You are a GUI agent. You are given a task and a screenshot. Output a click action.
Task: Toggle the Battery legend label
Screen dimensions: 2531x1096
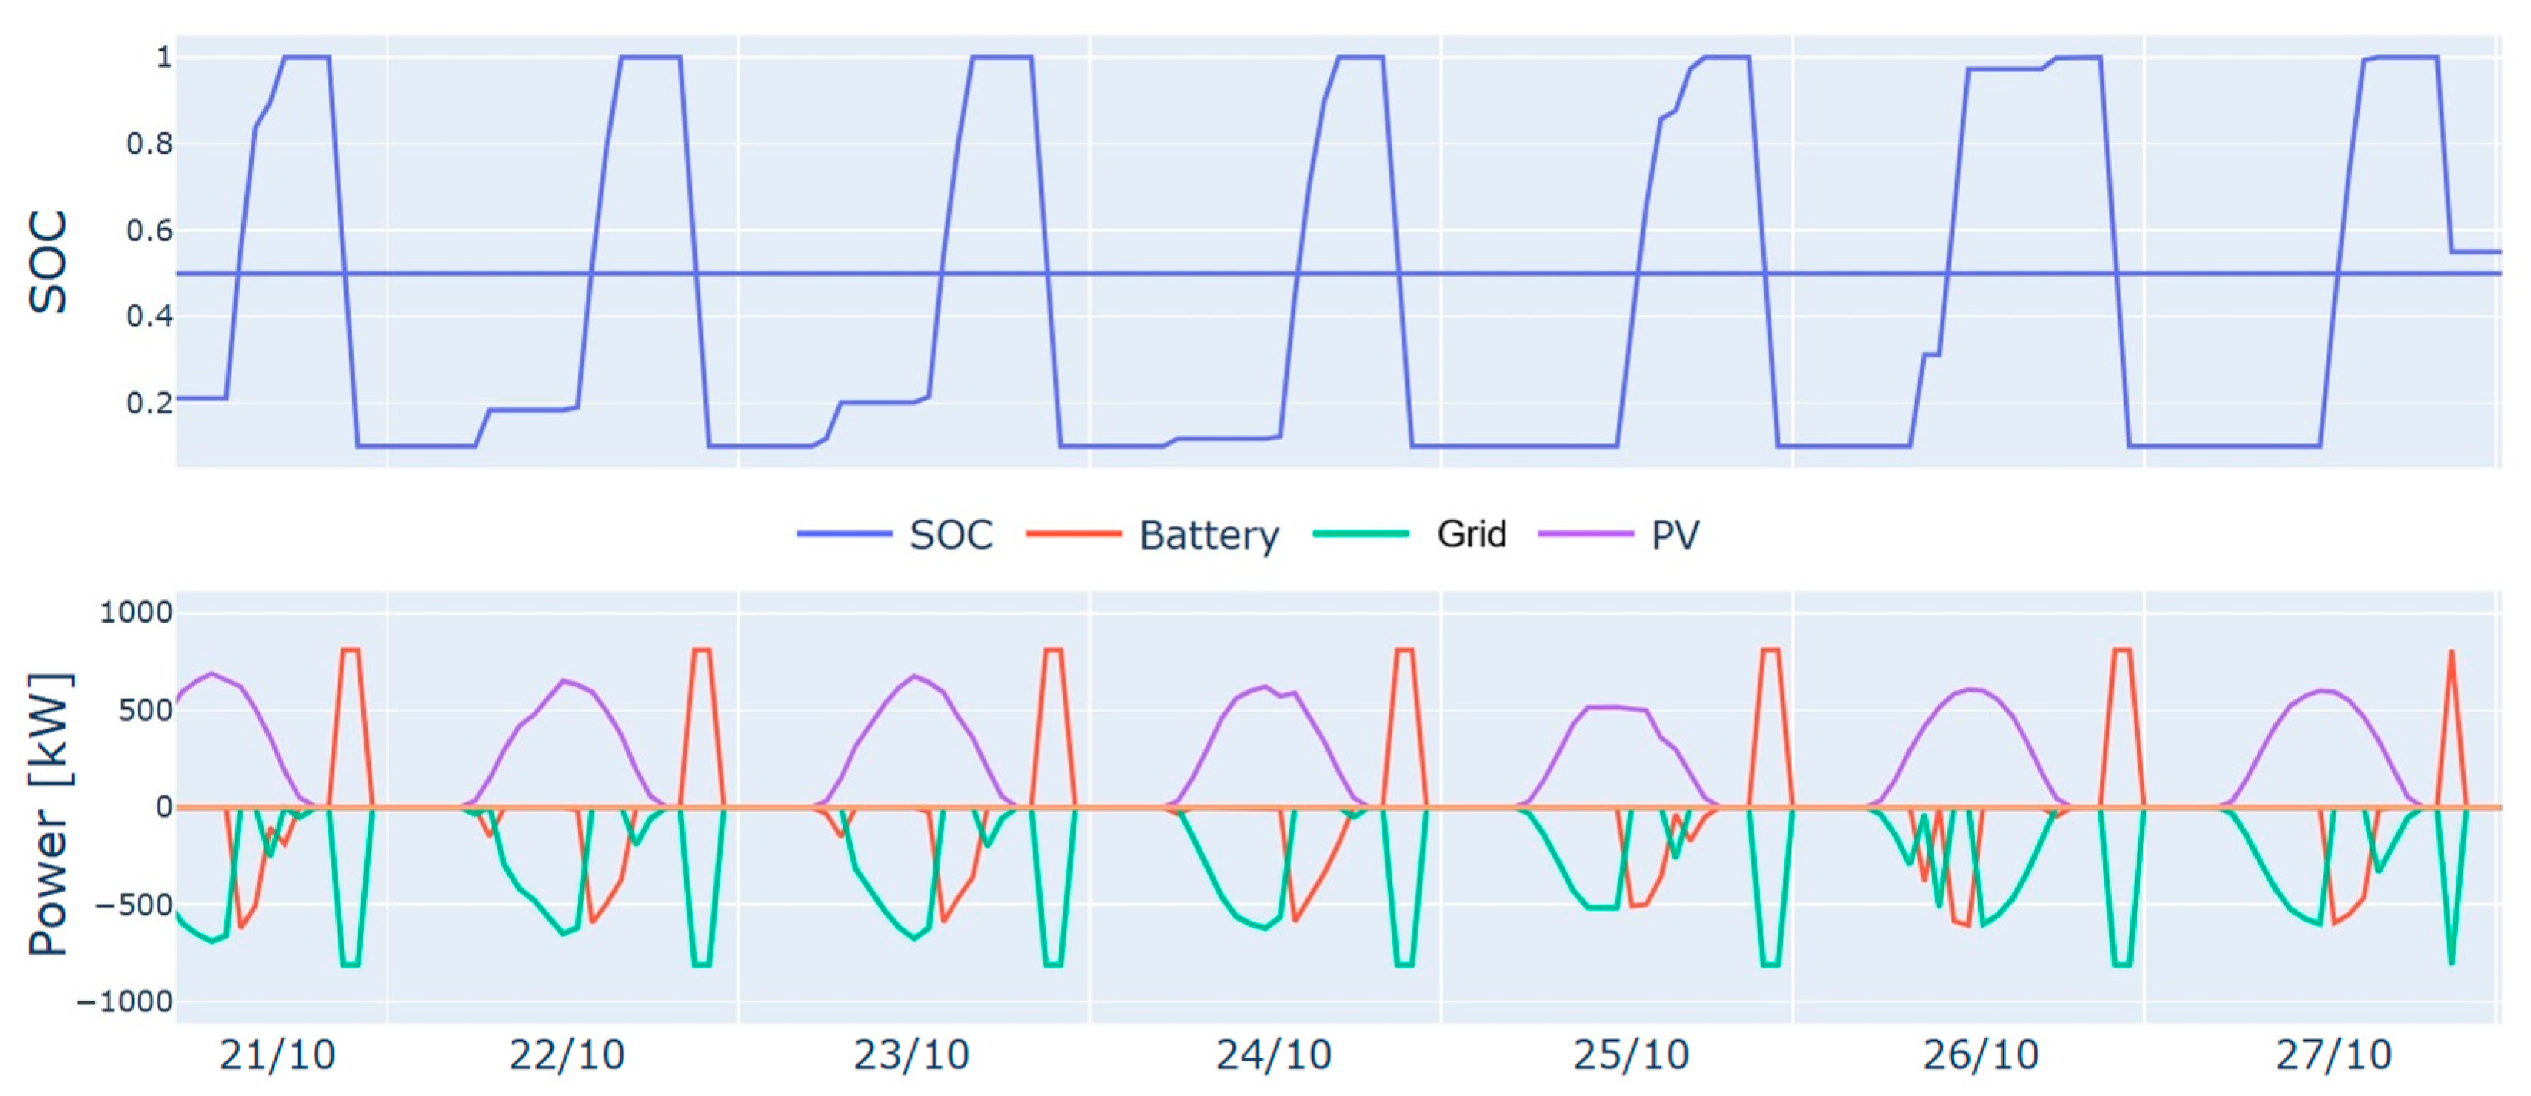[x=1209, y=535]
